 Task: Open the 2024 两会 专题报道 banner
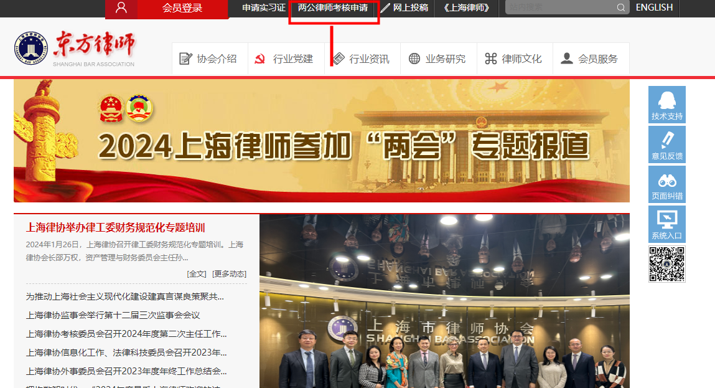(321, 140)
